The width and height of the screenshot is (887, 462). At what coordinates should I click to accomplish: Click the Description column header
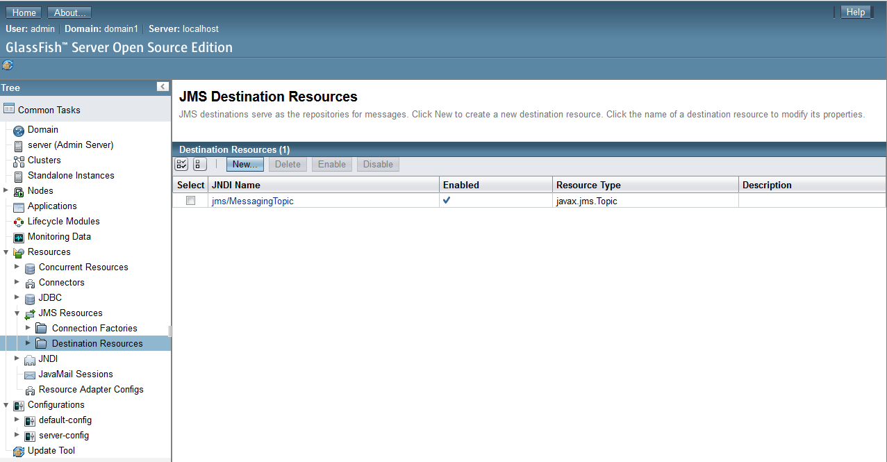coord(767,185)
